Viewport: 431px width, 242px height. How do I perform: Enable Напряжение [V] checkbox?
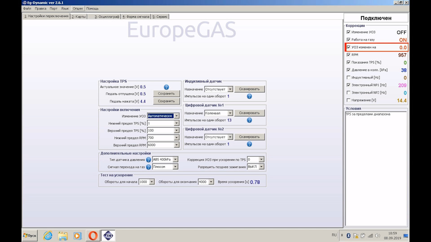[348, 100]
